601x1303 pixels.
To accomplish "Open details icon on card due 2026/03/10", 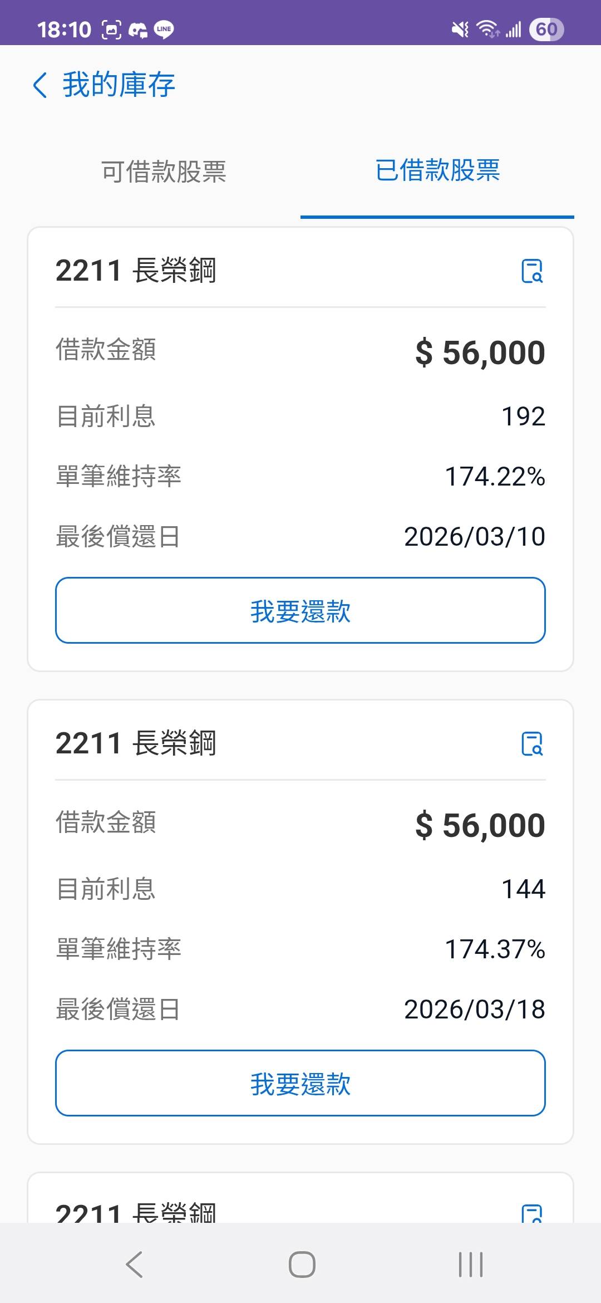I will click(532, 271).
